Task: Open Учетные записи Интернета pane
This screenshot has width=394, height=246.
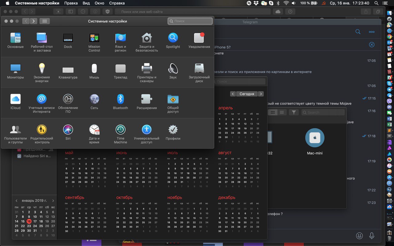Action: pyautogui.click(x=42, y=103)
